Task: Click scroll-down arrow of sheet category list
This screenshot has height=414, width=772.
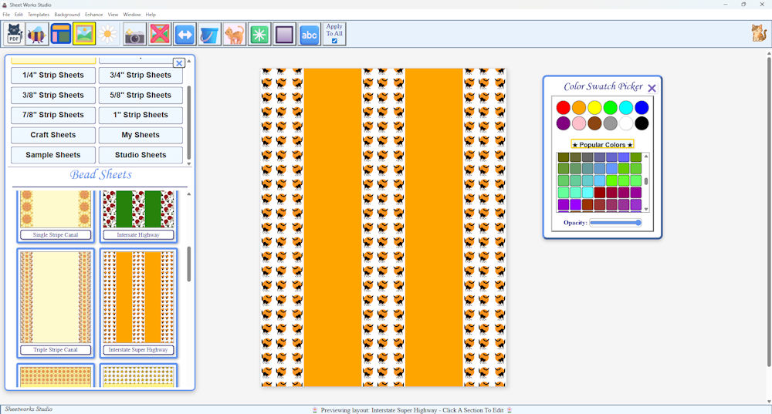Action: (x=188, y=164)
